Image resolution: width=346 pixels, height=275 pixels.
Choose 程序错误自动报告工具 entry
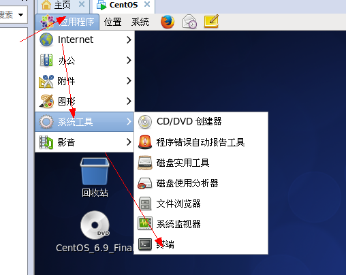pyautogui.click(x=201, y=142)
